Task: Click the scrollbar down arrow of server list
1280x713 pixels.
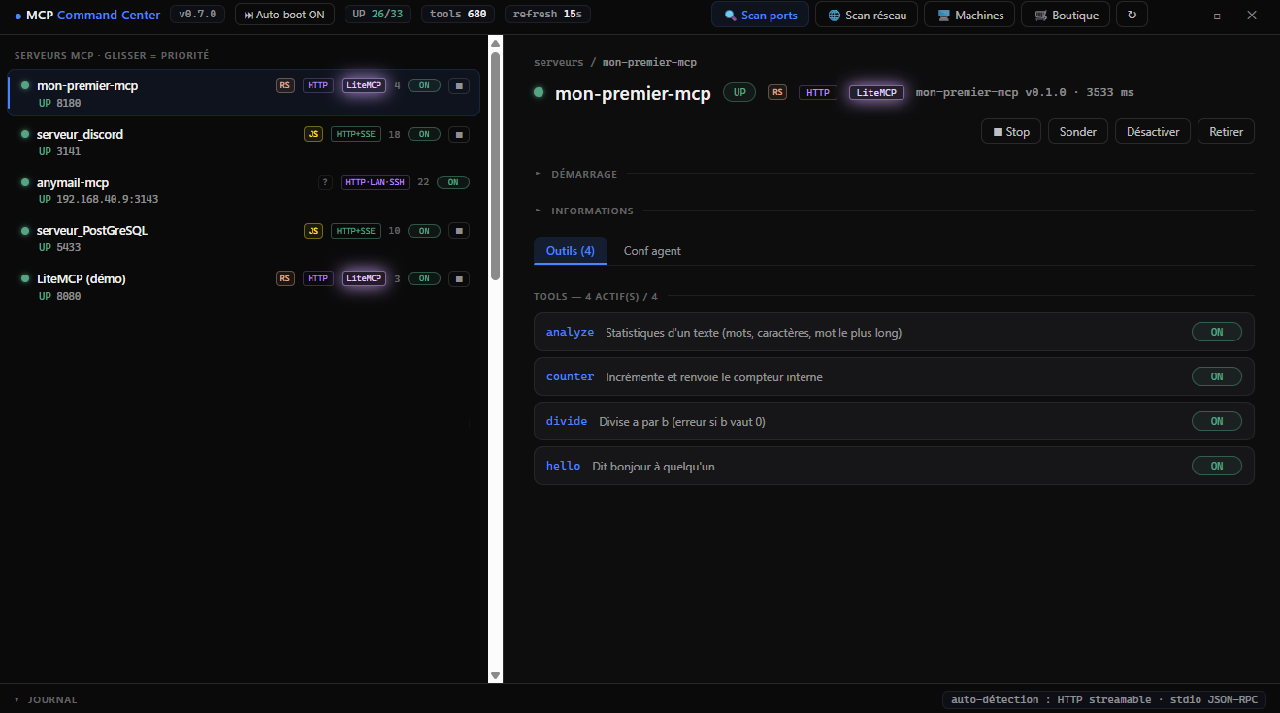Action: click(x=495, y=675)
